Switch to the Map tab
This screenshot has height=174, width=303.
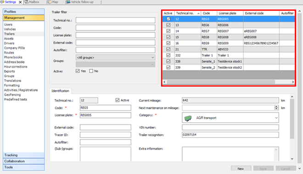pyautogui.click(x=53, y=2)
